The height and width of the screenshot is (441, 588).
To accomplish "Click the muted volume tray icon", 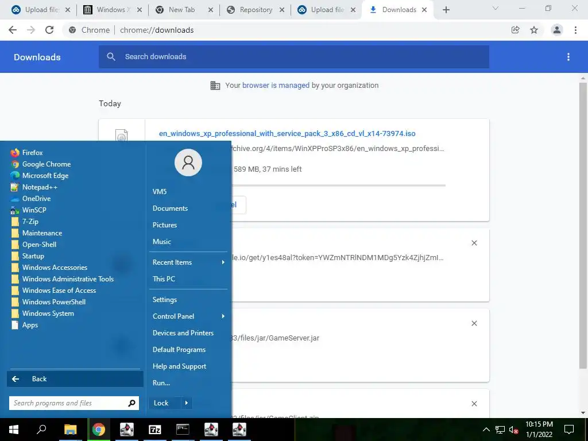I will tap(513, 430).
